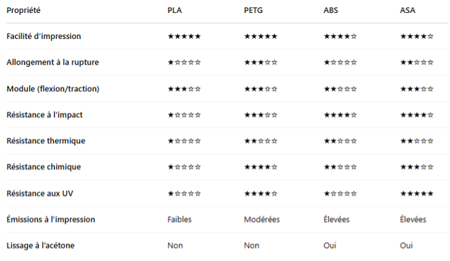Image resolution: width=450 pixels, height=261 pixels.
Task: Click the PLA column header
Action: (x=174, y=10)
